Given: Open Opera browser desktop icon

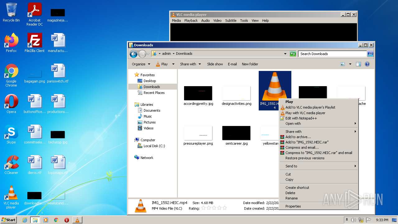Looking at the screenshot, I should click(11, 104).
